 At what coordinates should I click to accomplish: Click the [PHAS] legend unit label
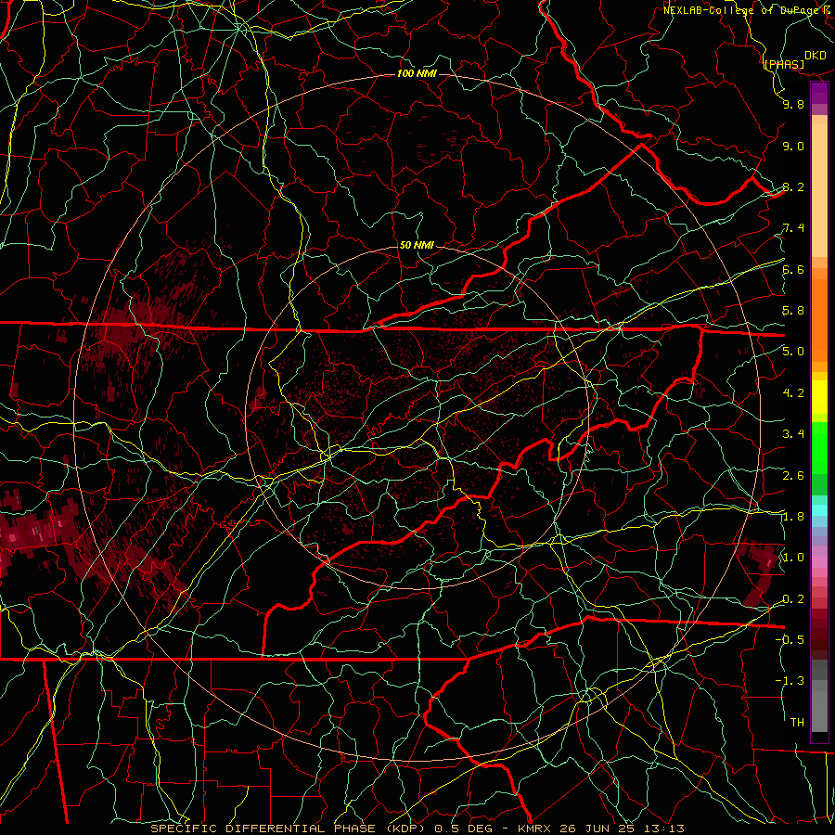coord(784,64)
